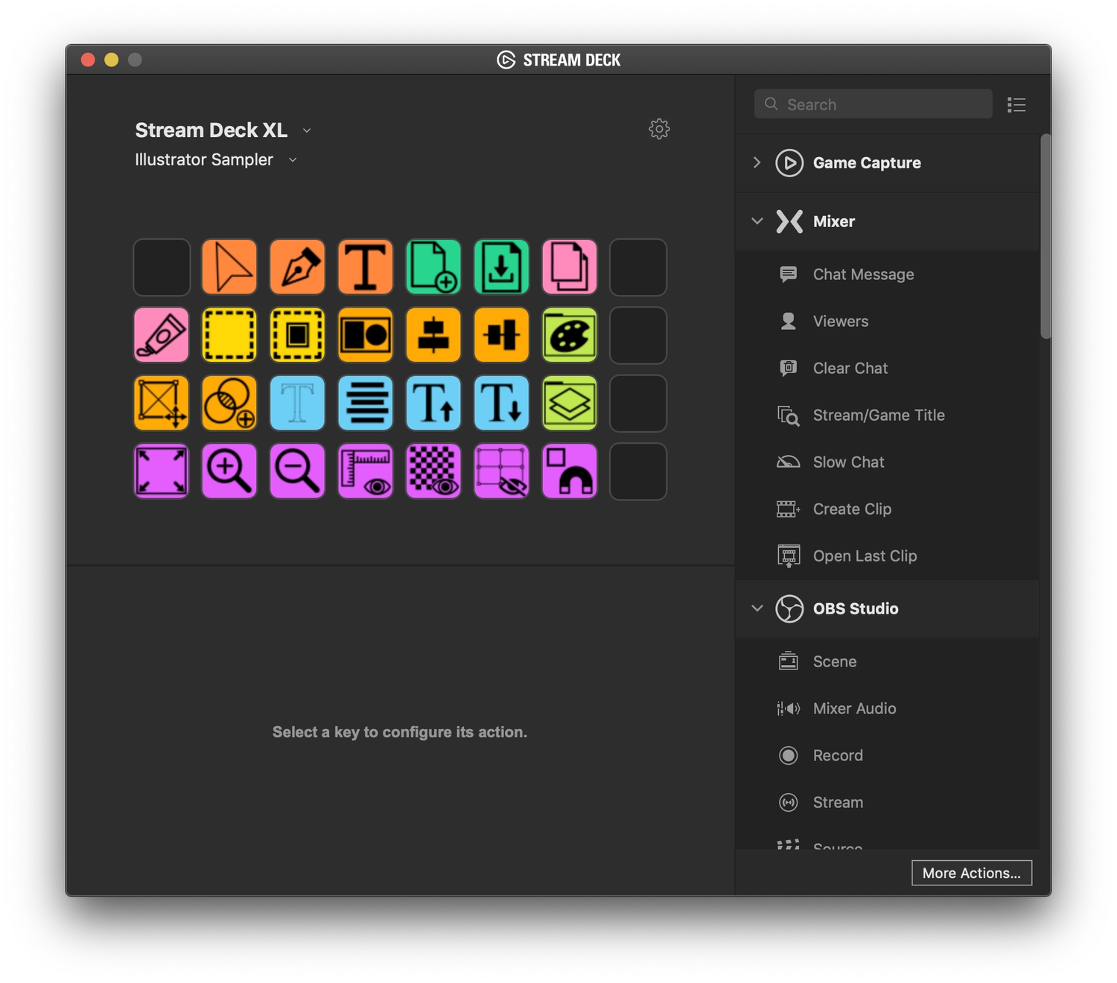Viewport: 1117px width, 983px height.
Task: Select the orange Selection arrow tool key
Action: point(229,267)
